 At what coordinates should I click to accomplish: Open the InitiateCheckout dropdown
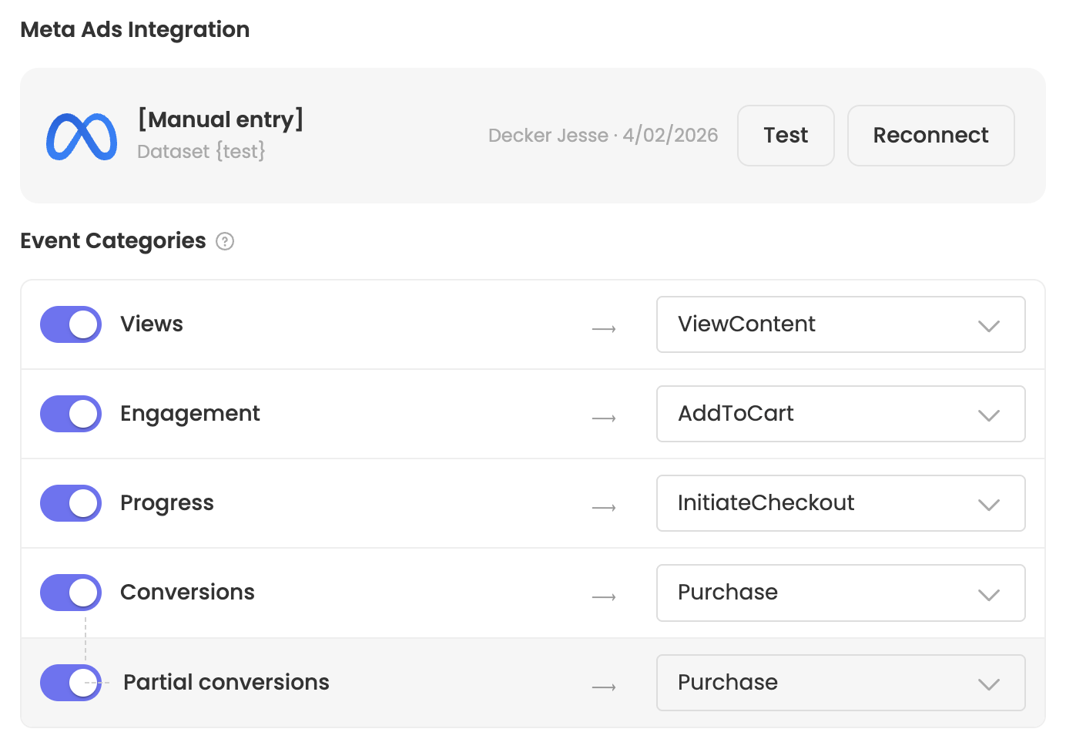tap(840, 503)
